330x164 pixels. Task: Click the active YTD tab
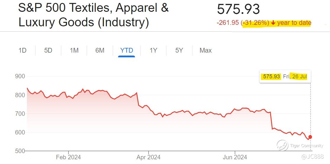point(126,51)
